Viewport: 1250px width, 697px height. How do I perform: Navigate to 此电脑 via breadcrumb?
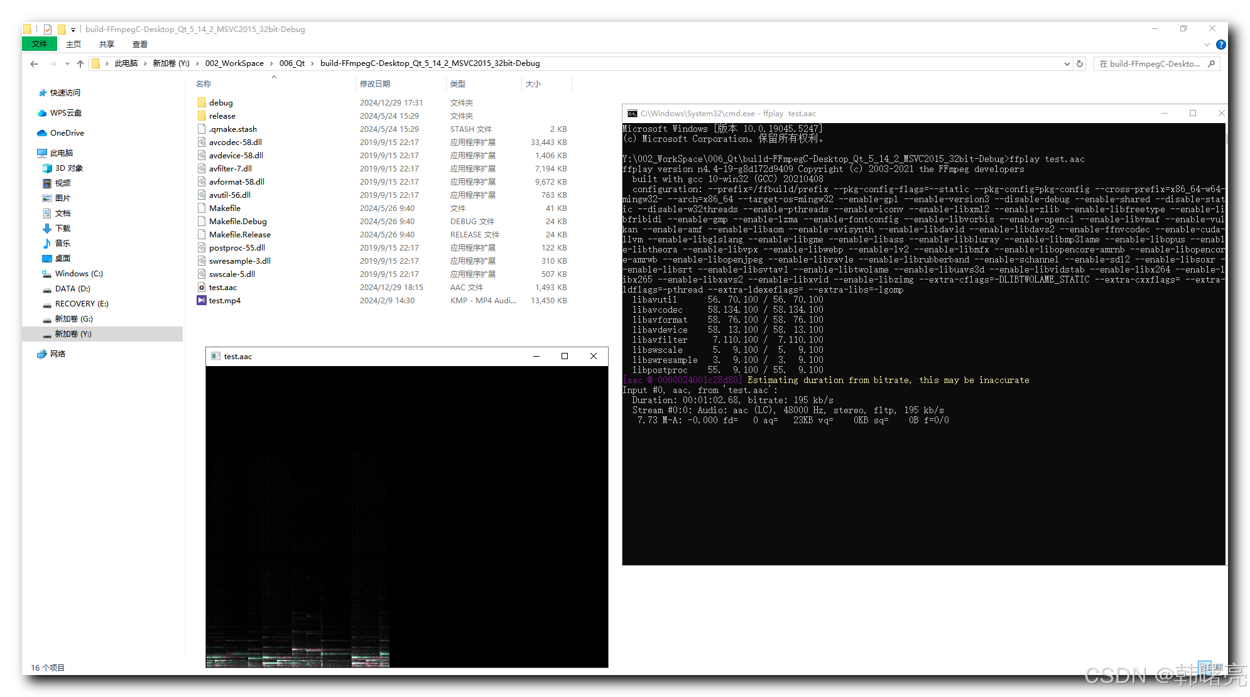(x=128, y=63)
